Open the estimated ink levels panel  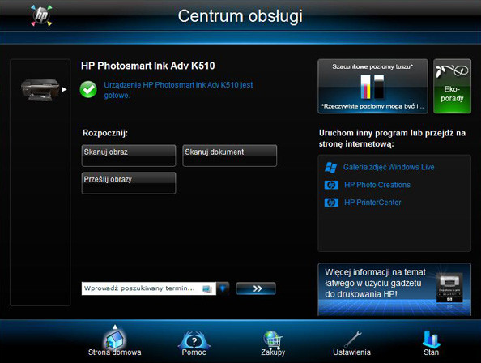372,86
